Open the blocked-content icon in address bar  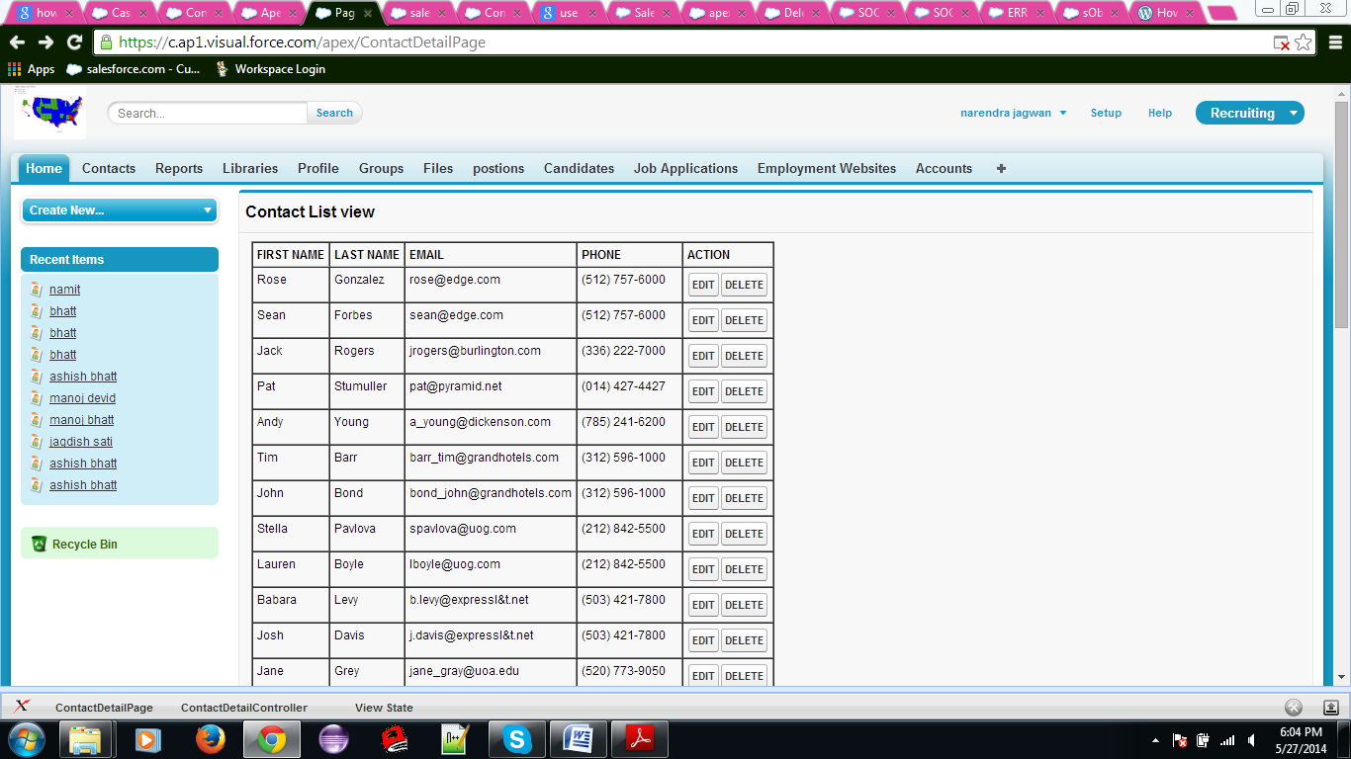(1281, 43)
